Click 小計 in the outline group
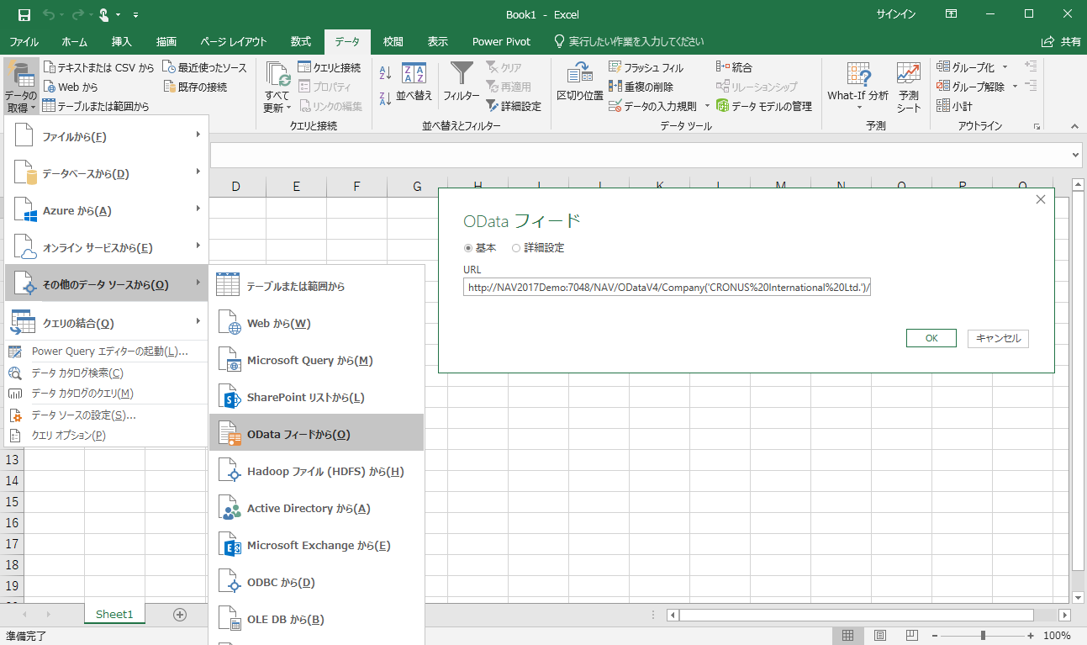 pyautogui.click(x=954, y=106)
